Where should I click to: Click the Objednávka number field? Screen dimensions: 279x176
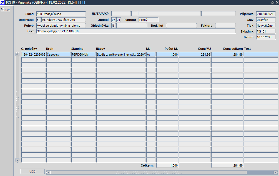point(132,26)
